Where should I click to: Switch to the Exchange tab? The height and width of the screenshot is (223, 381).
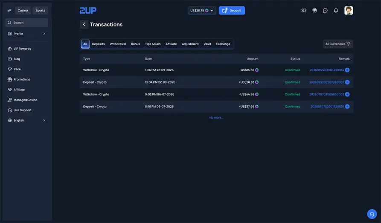[x=223, y=44]
